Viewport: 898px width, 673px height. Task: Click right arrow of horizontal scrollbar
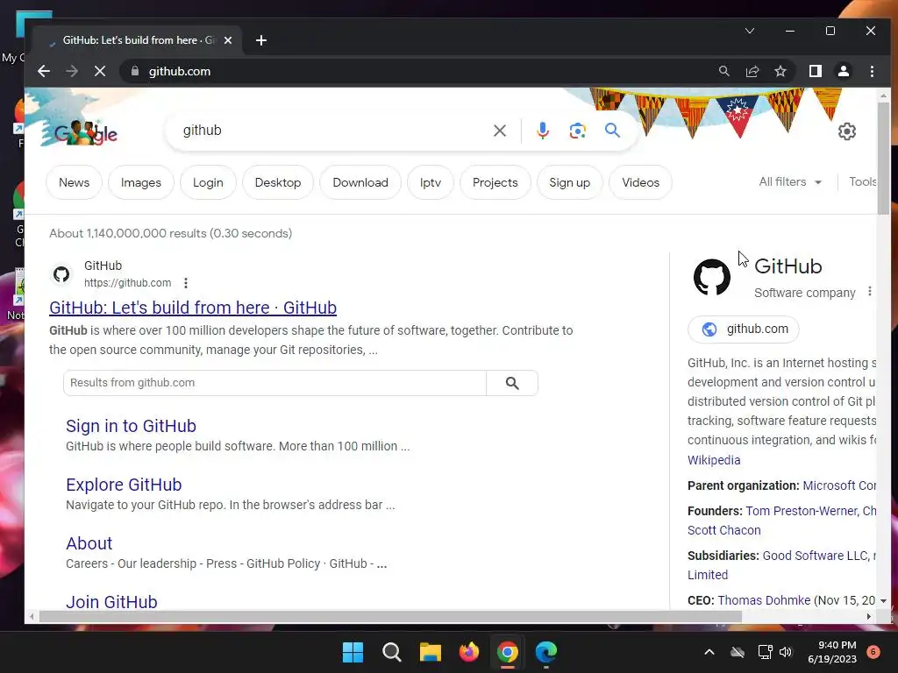[869, 617]
